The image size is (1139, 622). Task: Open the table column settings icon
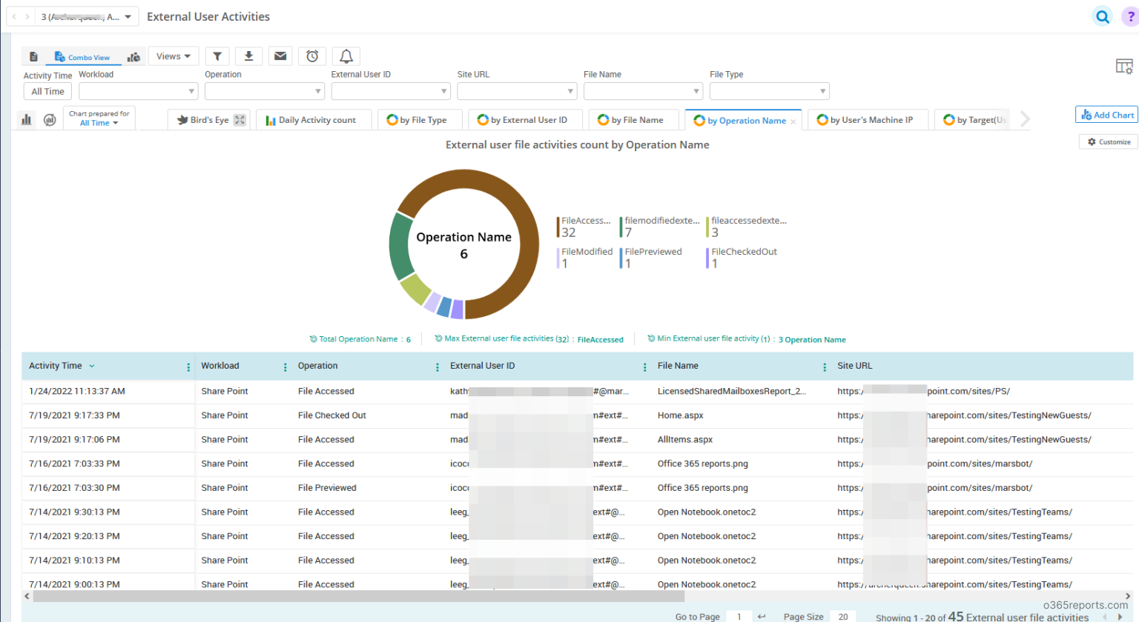(1124, 67)
